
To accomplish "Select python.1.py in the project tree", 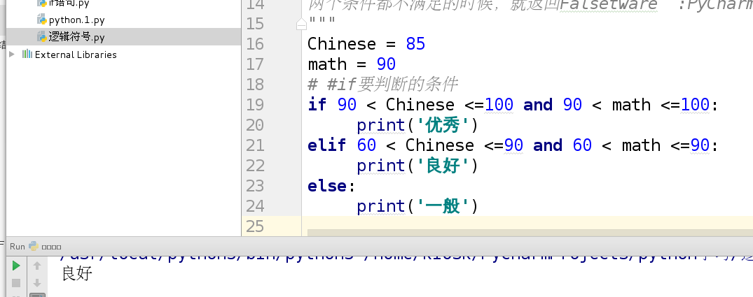I will [x=77, y=20].
